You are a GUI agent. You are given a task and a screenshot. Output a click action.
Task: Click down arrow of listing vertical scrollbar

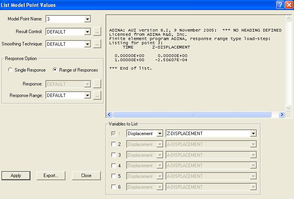pos(288,108)
